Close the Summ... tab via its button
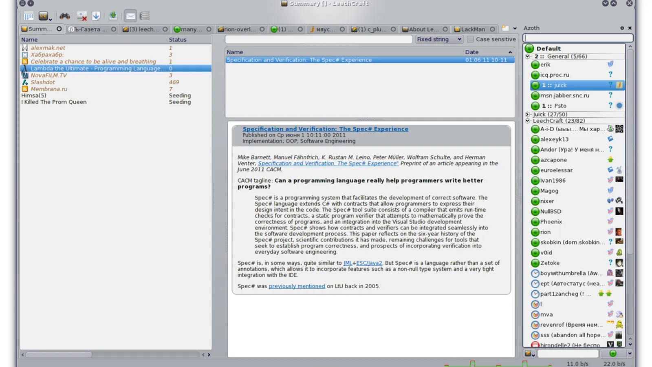The image size is (652, 367). [x=59, y=29]
